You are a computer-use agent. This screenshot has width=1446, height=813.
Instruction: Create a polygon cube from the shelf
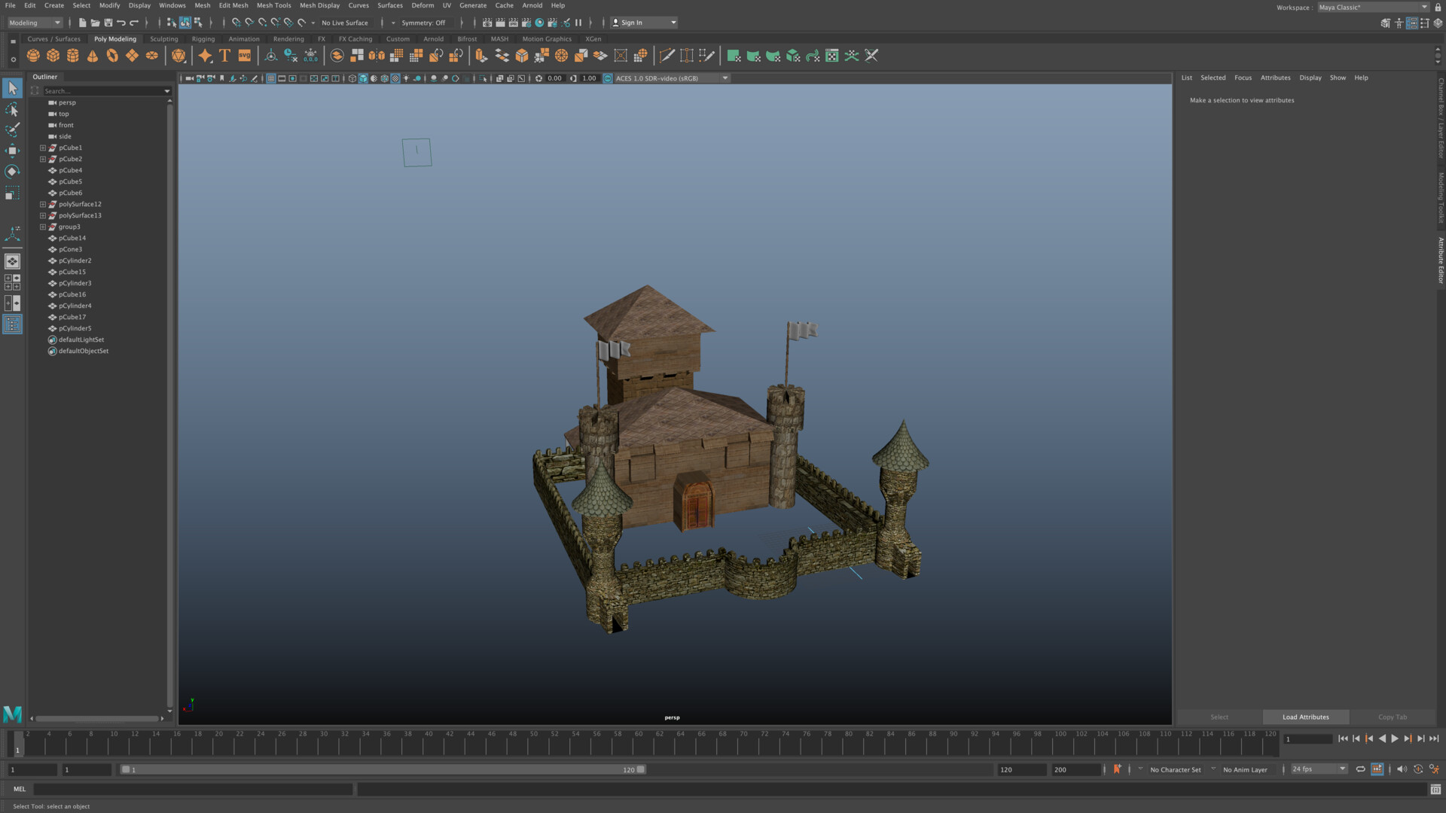coord(53,55)
